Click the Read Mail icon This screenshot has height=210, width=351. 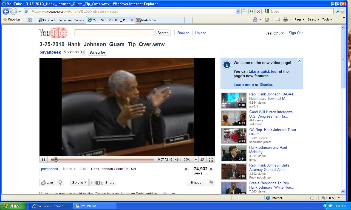278,19
